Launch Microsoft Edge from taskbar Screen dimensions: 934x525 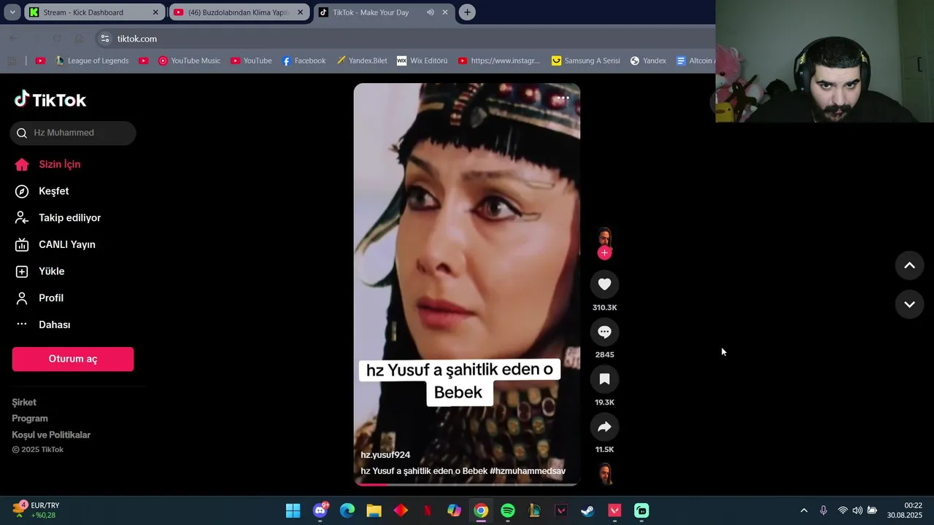347,510
